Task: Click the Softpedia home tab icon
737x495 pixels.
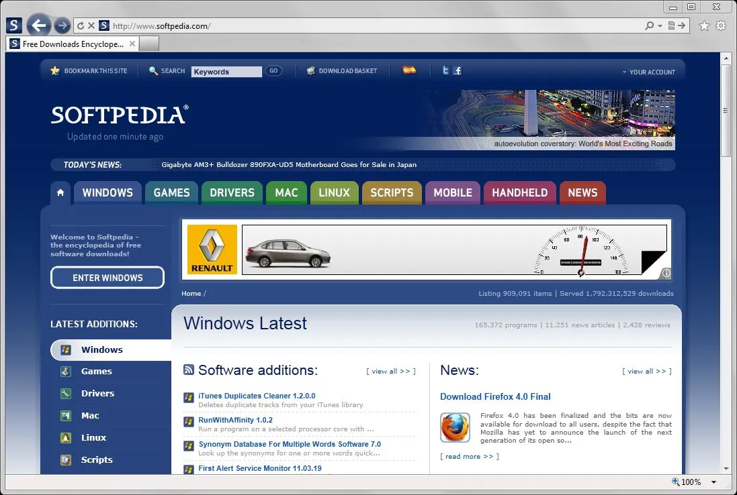Action: click(60, 192)
